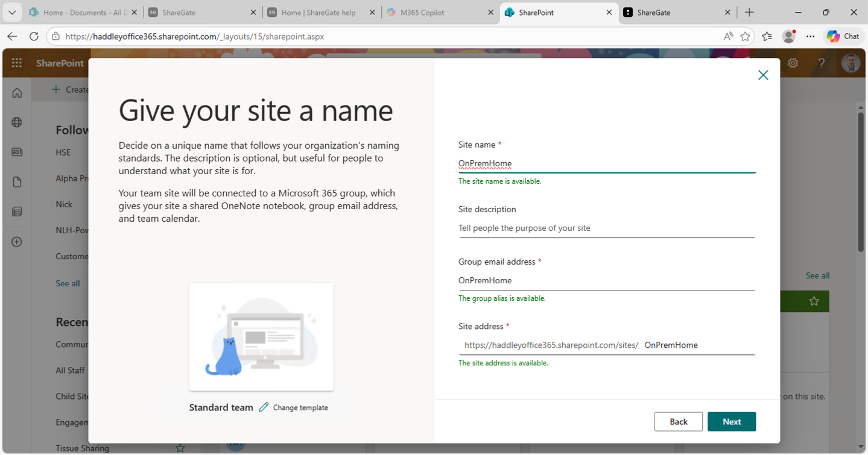Open My files page icon in sidebar
This screenshot has width=868, height=455.
pos(17,182)
